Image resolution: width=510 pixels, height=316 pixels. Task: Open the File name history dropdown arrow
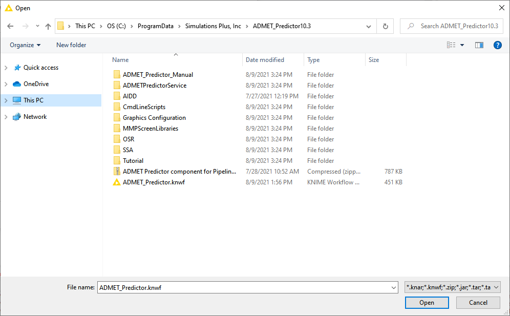click(394, 288)
